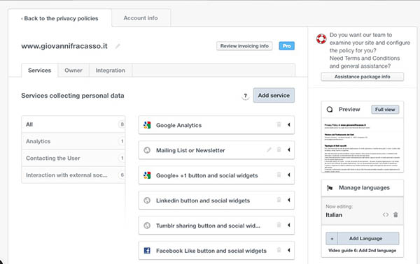Click the Mailing List or Newsletter label
The image size is (420, 264).
(x=190, y=150)
